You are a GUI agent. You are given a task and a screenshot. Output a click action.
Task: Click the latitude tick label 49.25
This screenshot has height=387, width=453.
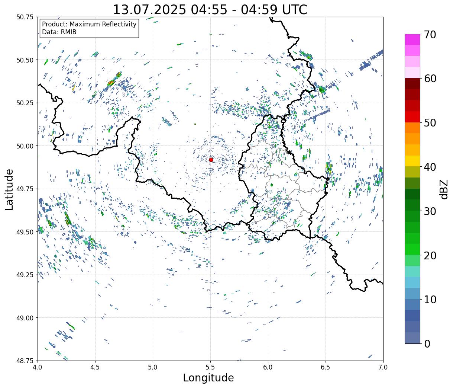tap(25, 275)
